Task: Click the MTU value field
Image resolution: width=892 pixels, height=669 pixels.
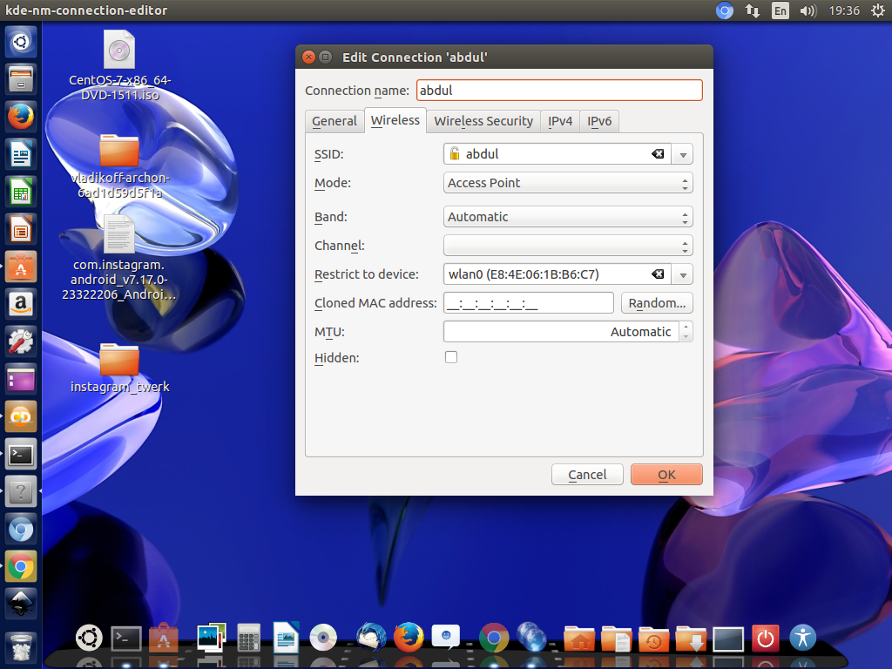Action: [562, 332]
